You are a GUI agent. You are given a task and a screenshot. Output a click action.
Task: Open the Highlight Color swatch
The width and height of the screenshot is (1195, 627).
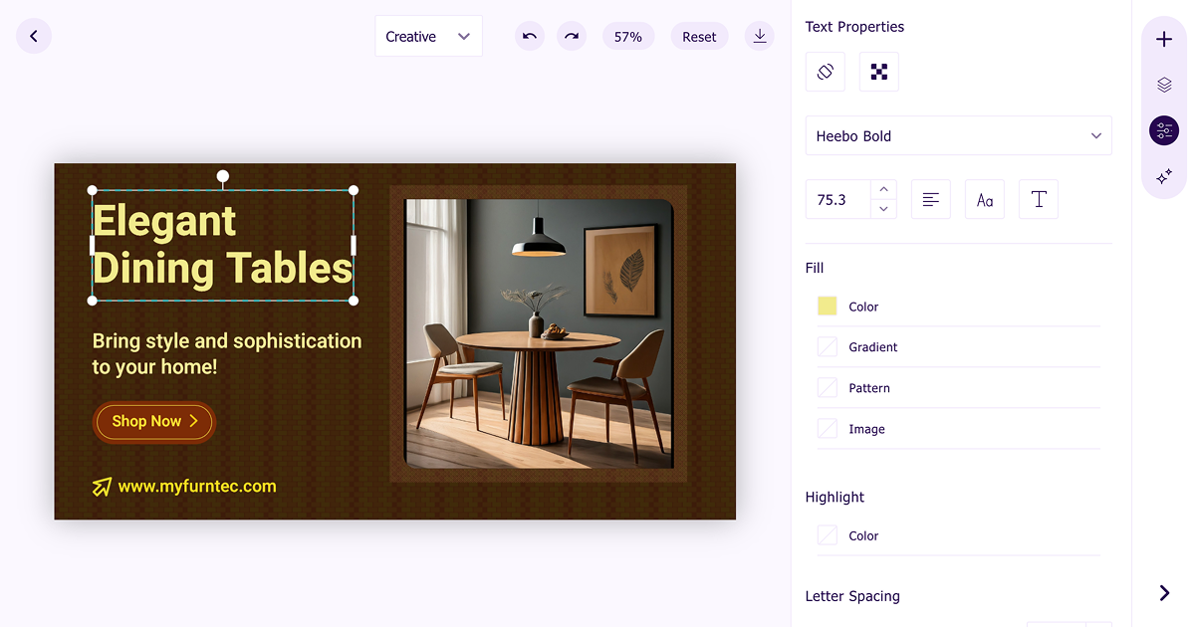coord(828,534)
